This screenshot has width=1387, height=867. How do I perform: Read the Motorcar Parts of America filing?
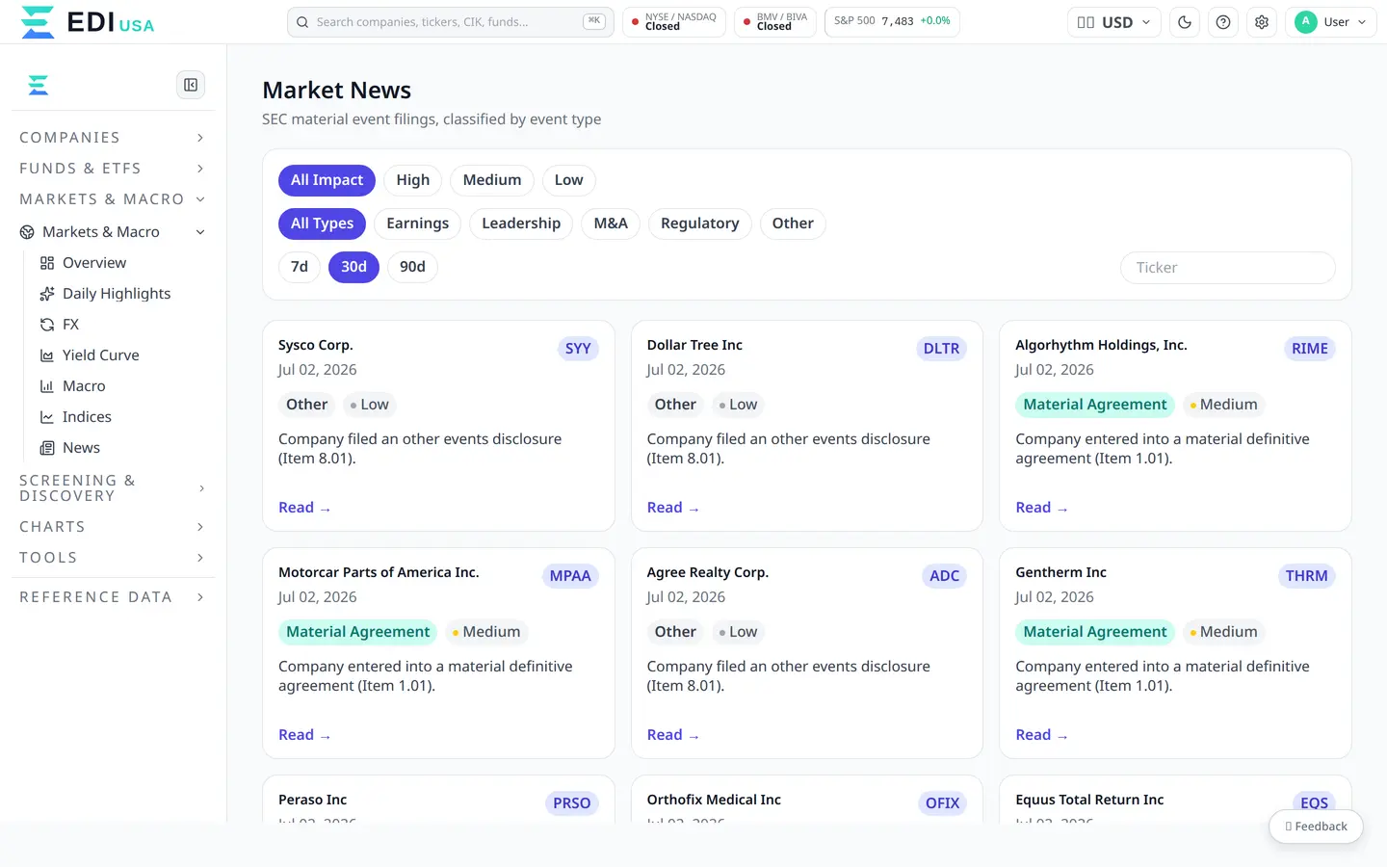304,735
